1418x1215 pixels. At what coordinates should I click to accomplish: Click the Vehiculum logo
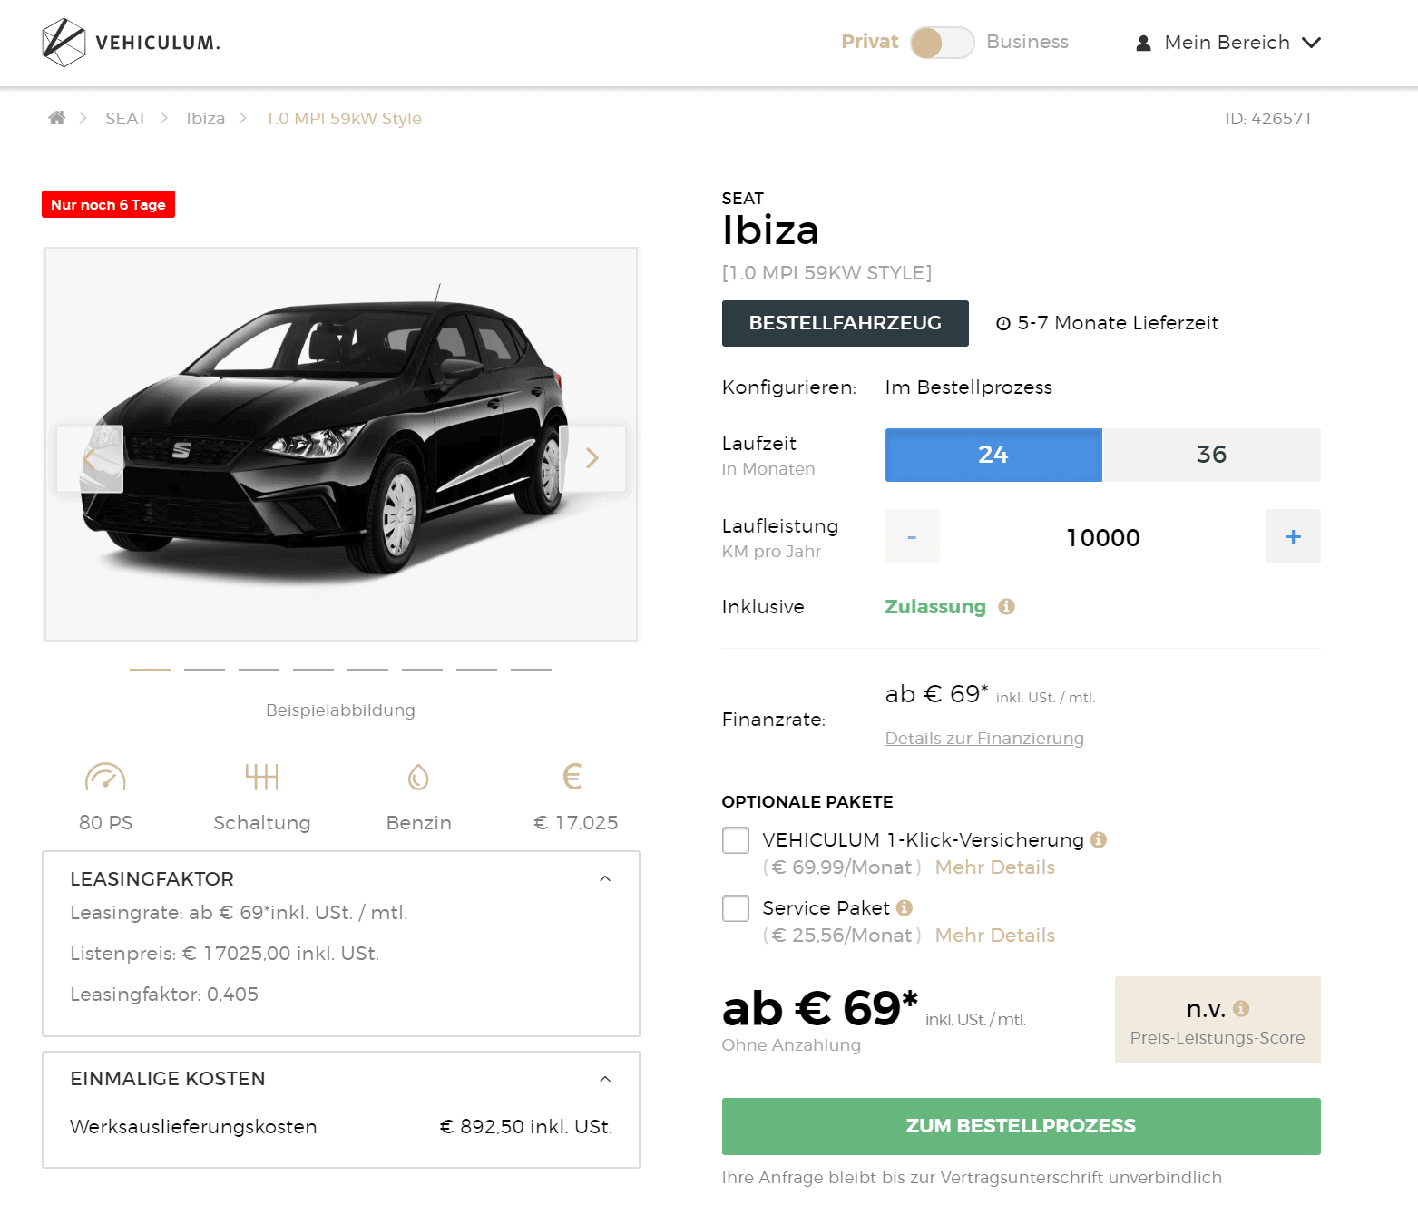click(x=132, y=43)
